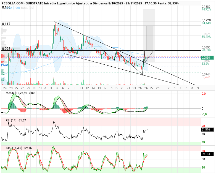The width and height of the screenshot is (216, 174).
Task: Click date 12 on the time axis
Action: pos(87,88)
